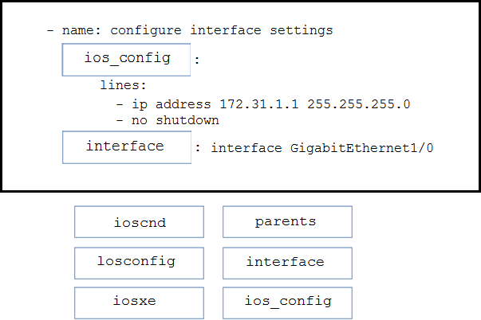
Task: Click the word "interface" in the task name line
Action: pos(227,31)
